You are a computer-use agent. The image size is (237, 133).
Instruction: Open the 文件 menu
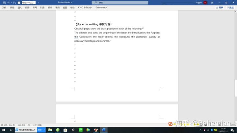tap(4, 8)
